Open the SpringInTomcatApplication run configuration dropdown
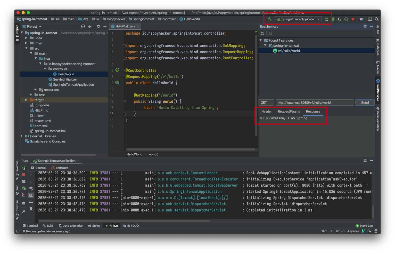This screenshot has height=253, width=395. click(298, 19)
